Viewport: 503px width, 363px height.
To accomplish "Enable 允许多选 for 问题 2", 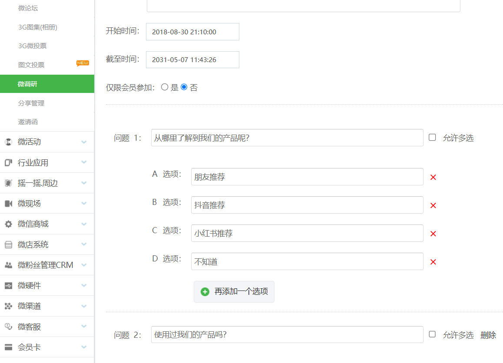I will (x=432, y=334).
